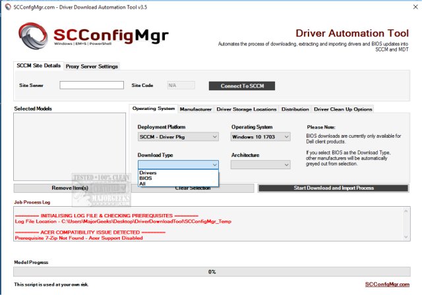The height and width of the screenshot is (295, 422).
Task: Switch to Driver Storage Locations tab
Action: point(247,109)
